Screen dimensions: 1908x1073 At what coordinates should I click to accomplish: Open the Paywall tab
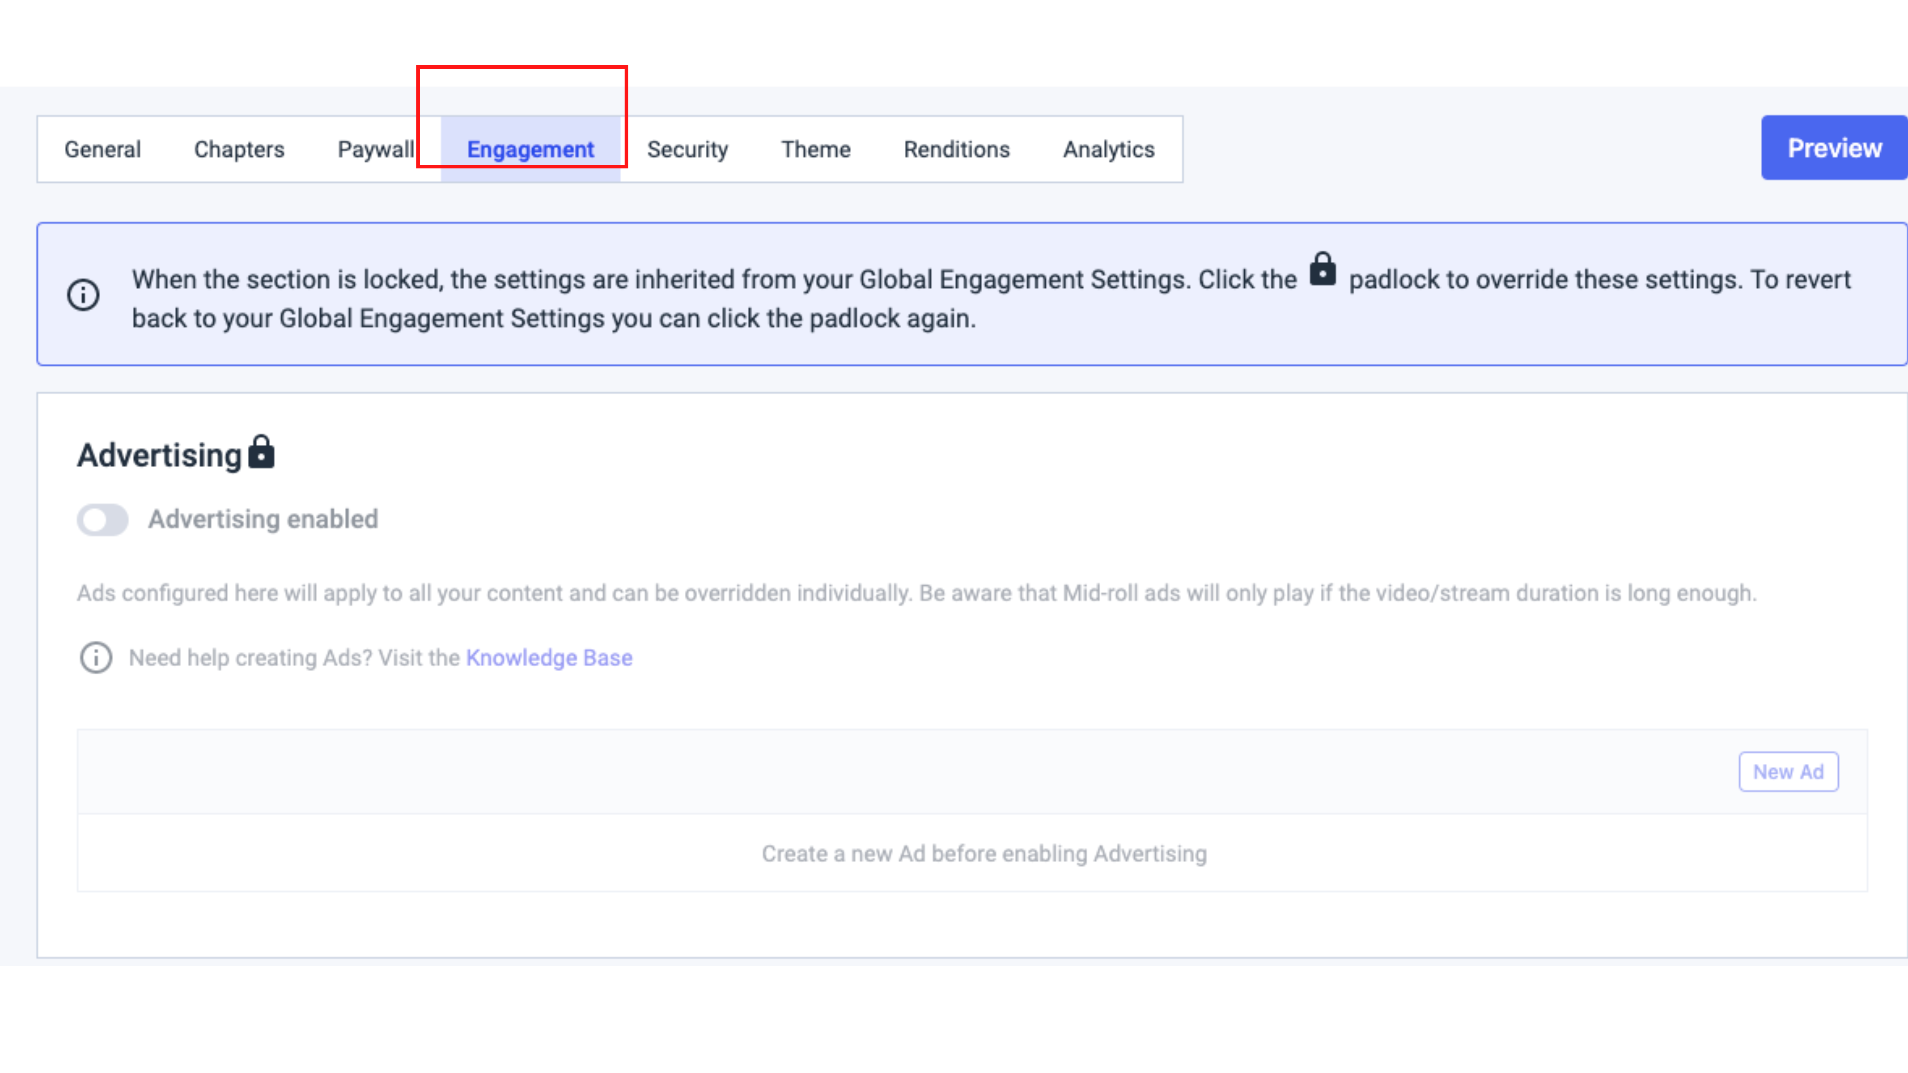376,149
